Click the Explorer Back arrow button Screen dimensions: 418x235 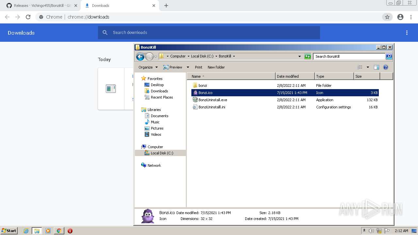(140, 56)
